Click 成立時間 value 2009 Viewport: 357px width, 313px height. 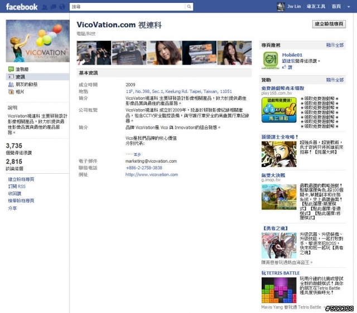pyautogui.click(x=130, y=85)
